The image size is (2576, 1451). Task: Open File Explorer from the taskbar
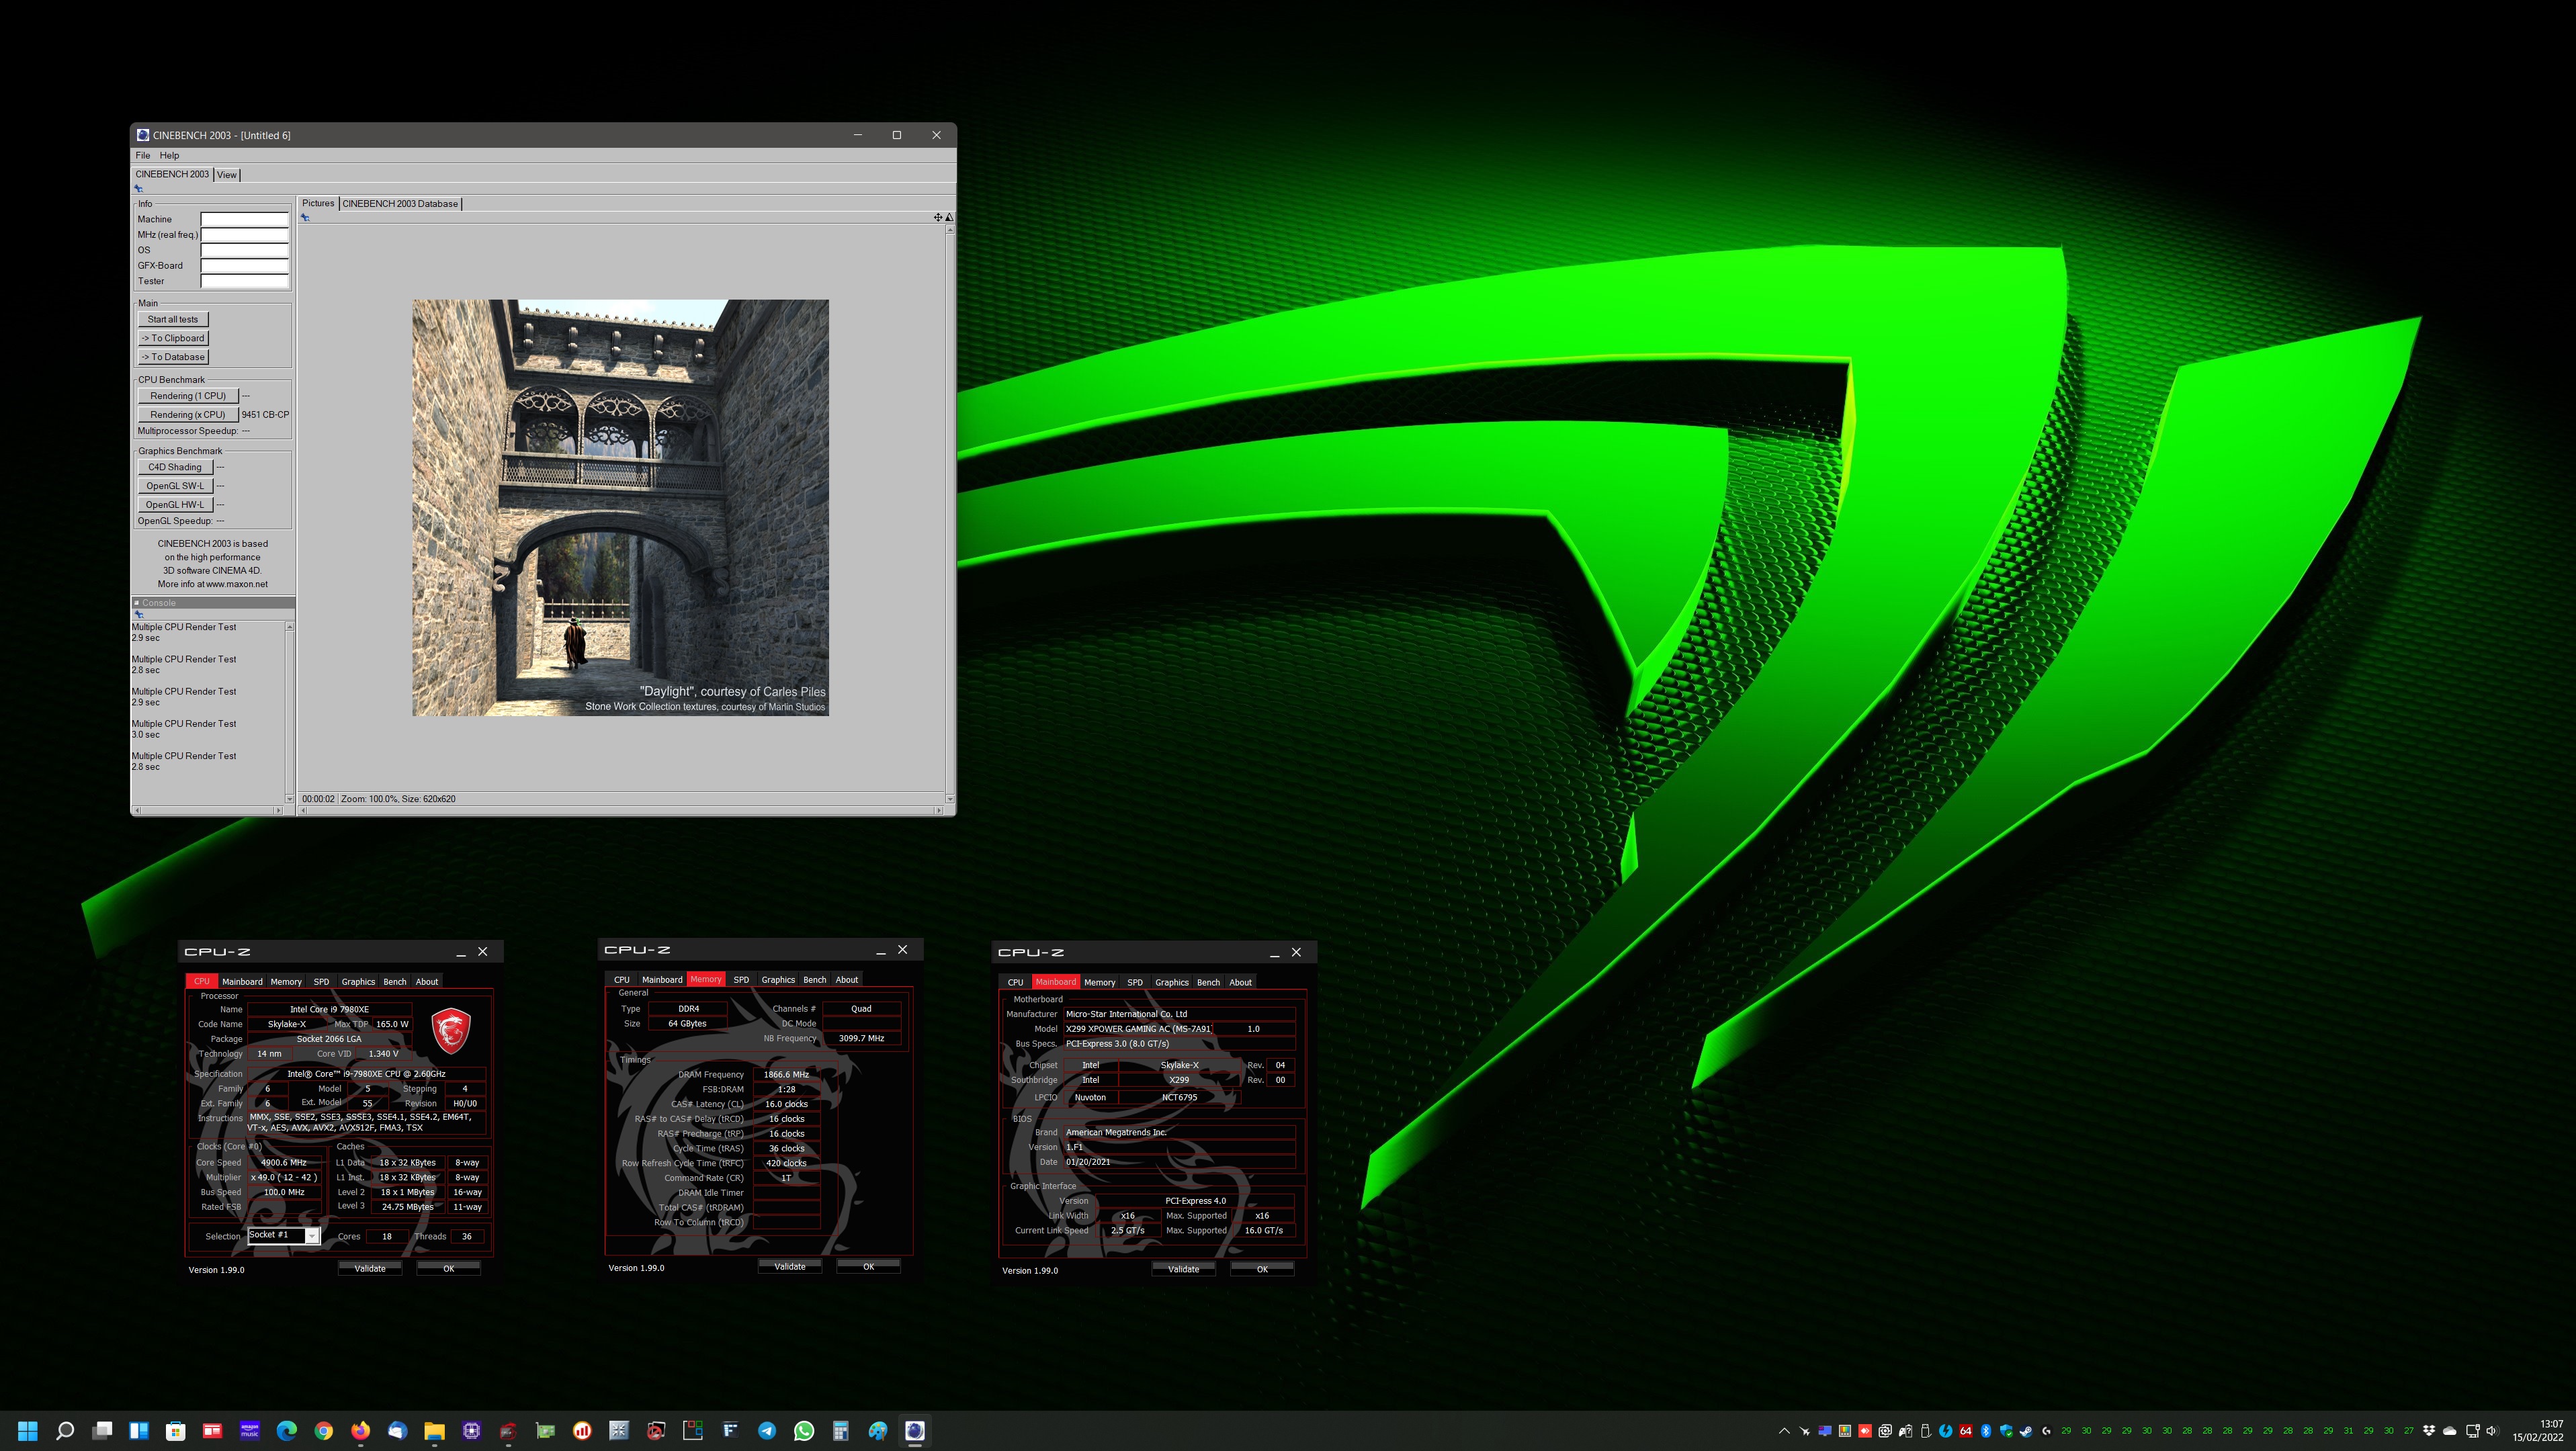[434, 1430]
